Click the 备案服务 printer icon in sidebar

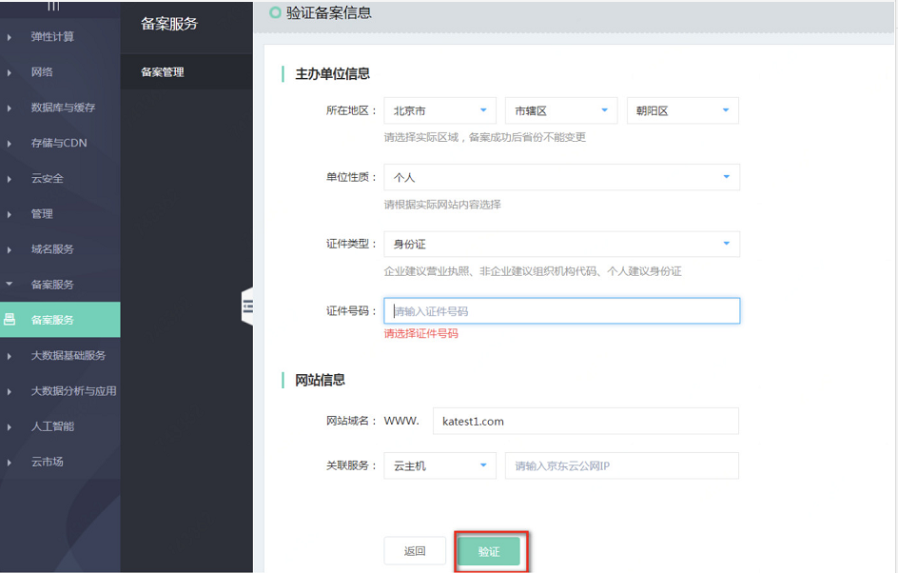point(10,319)
